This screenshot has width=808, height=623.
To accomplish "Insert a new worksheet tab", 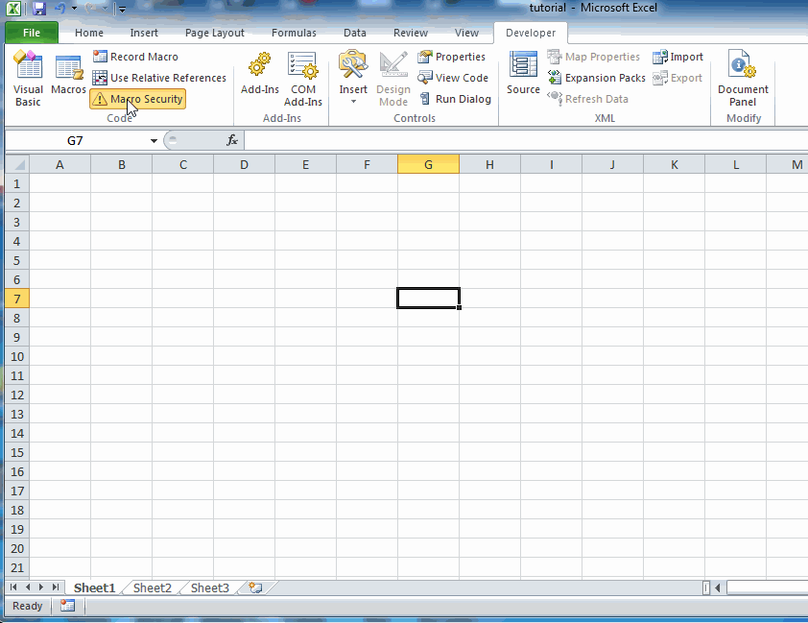I will tap(255, 587).
